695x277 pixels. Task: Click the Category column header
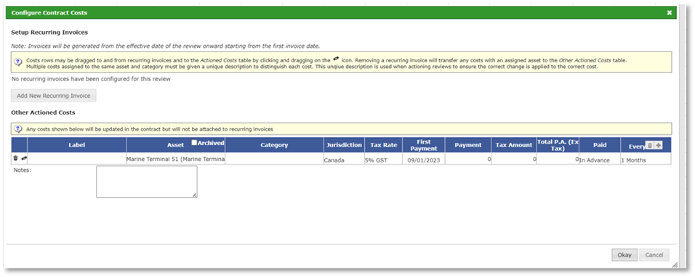[274, 145]
